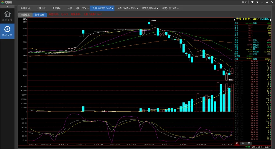
Task: Switch to the 大姜（泥姜）2604 tab
Action: [x=77, y=8]
